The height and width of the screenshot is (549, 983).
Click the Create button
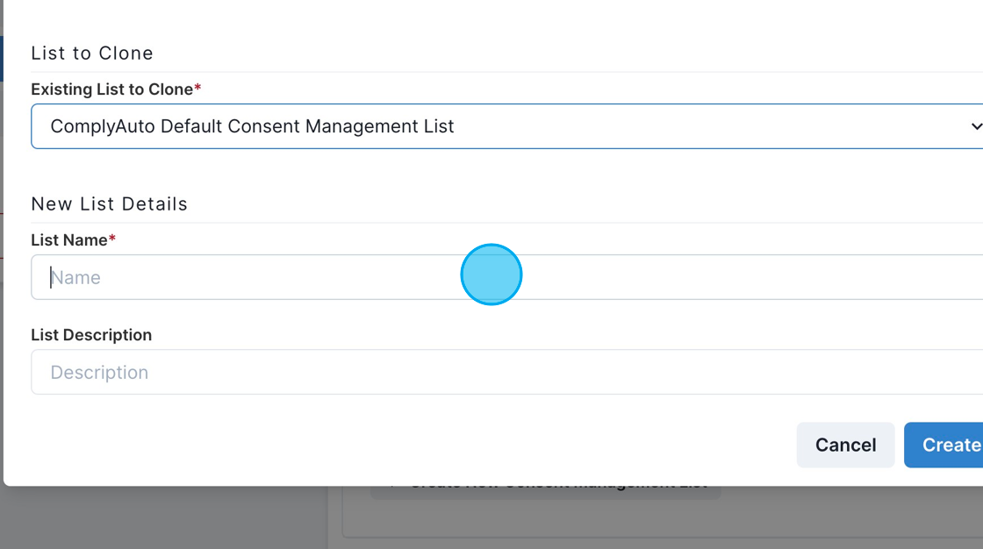(944, 445)
